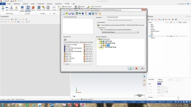The width and height of the screenshot is (191, 107).
Task: Click the help icon in Toolpaths toolbar
Action: coord(27,19)
